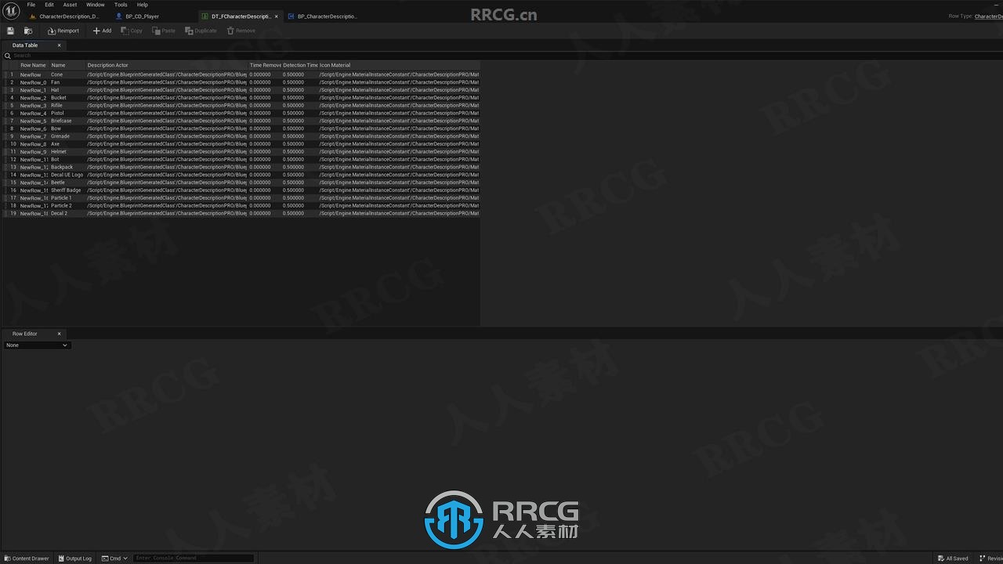Click the Revision Control status button
1003x564 pixels.
click(x=990, y=559)
